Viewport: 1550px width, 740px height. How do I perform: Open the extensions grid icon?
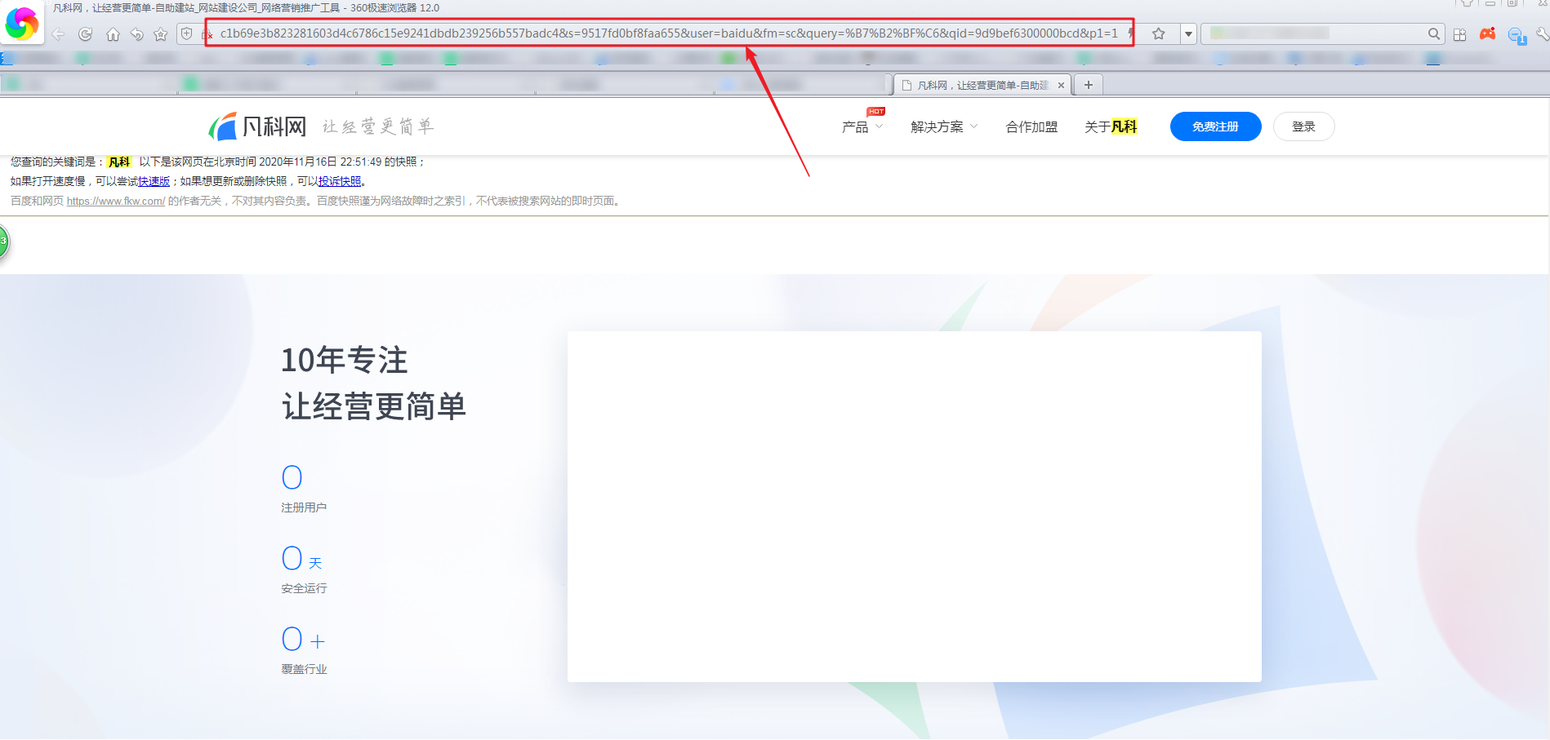[x=1460, y=34]
